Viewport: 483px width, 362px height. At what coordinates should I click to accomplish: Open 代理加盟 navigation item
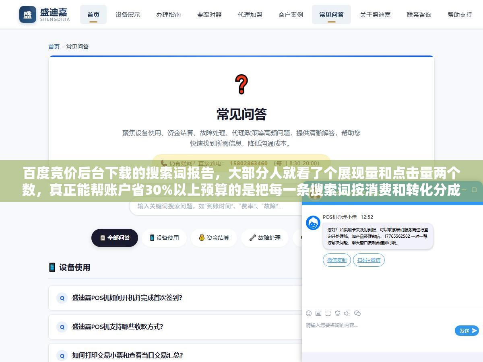coord(250,14)
